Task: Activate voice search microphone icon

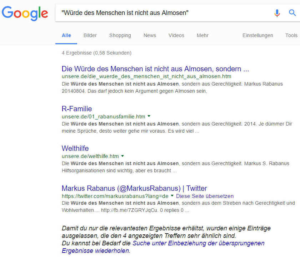Action: coord(277,13)
